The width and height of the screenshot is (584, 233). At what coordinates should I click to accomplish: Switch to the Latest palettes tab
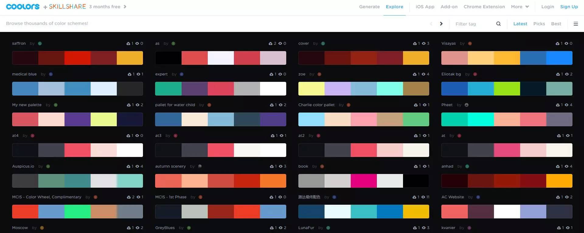520,24
